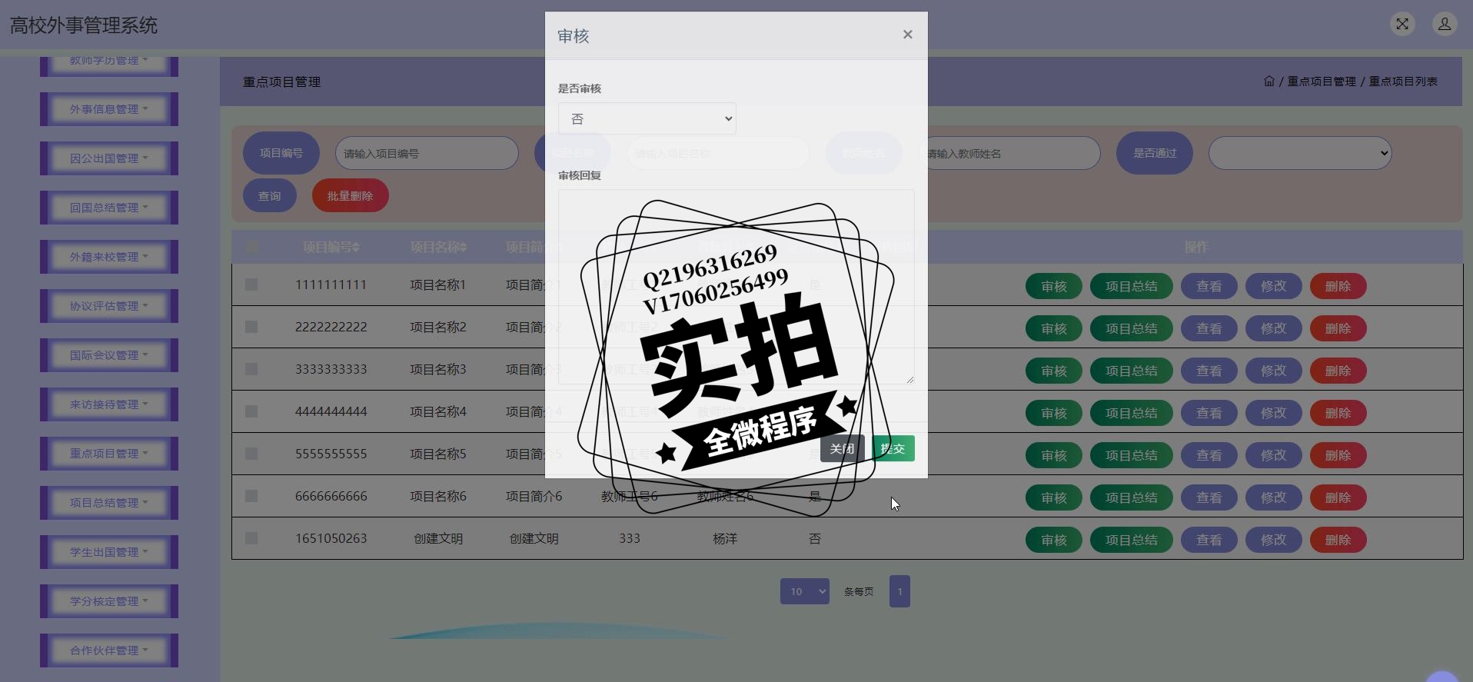Expand the 因公出国管理 sidebar menu
This screenshot has width=1473, height=682.
(x=109, y=158)
